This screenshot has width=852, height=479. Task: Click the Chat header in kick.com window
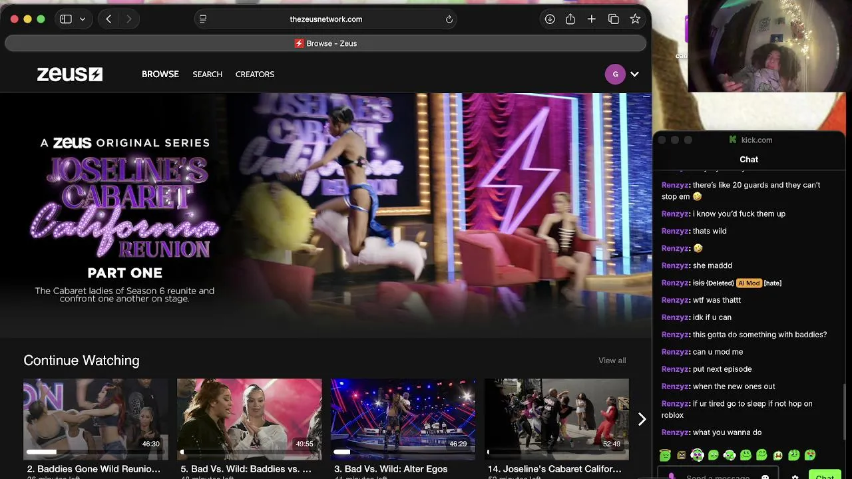(749, 160)
